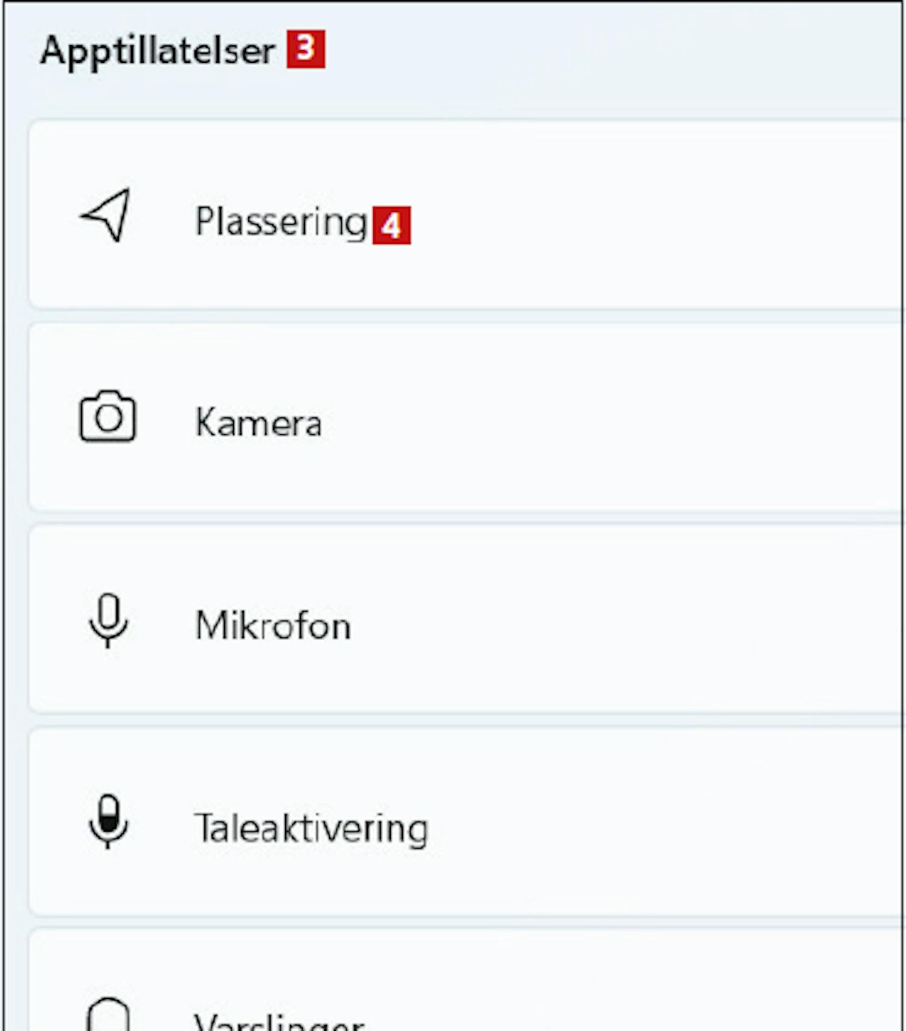Open the Plassering permission settings
906x1031 pixels.
(x=466, y=214)
